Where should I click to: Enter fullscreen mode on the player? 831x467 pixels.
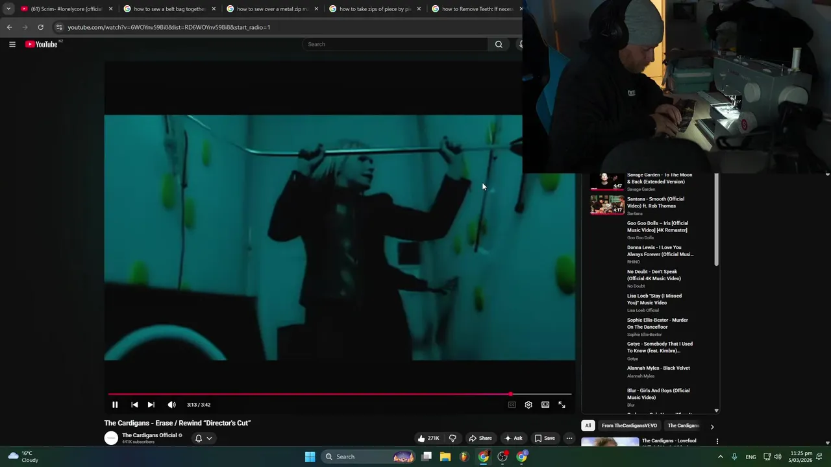[562, 405]
